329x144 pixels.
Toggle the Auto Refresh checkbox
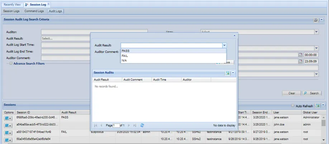tap(293, 106)
